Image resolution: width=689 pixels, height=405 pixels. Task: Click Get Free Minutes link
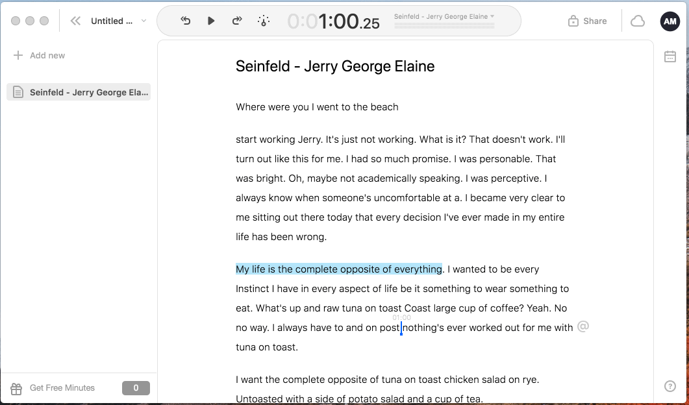point(62,388)
